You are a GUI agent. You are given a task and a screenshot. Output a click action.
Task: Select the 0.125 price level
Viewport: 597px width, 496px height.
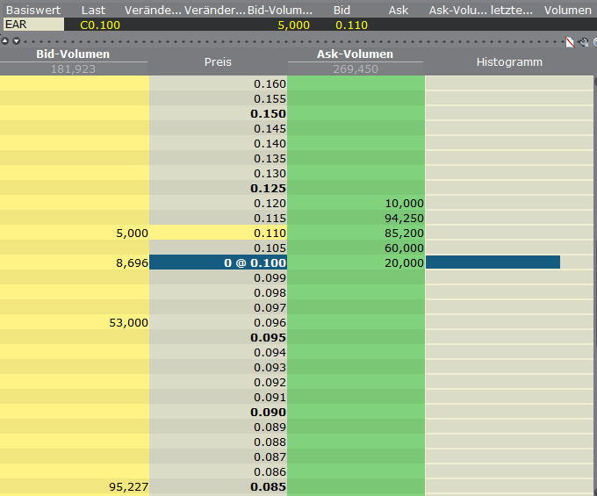(218, 188)
